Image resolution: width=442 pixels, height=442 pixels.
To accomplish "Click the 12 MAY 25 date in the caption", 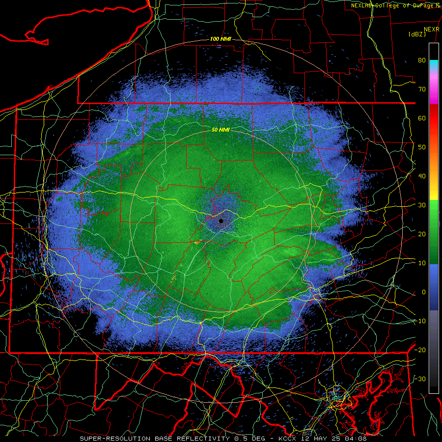I will [322, 439].
